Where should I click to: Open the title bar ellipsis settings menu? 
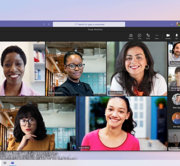172,24
